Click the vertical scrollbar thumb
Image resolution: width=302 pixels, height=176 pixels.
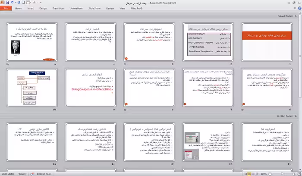300,56
